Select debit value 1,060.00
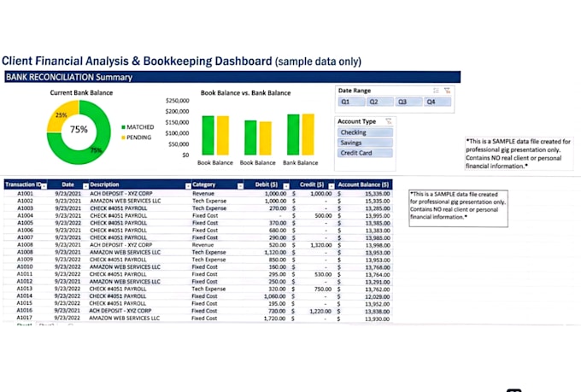Viewport: 581px width, 392px height. click(x=274, y=296)
